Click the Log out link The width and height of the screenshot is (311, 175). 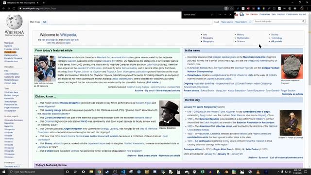coord(302,15)
